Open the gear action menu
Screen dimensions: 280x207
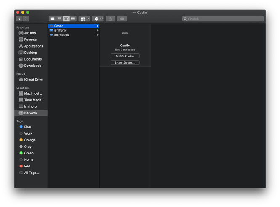pyautogui.click(x=98, y=19)
